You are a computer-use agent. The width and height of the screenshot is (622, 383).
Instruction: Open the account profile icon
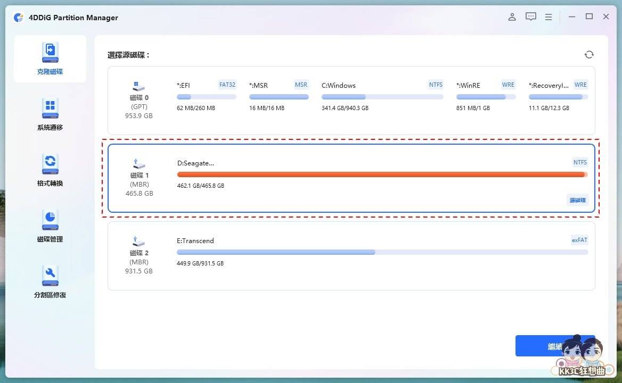[512, 16]
